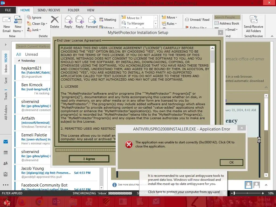Close the Application Error dialog
Screen dimensions: 276x207
pyautogui.click(x=242, y=128)
